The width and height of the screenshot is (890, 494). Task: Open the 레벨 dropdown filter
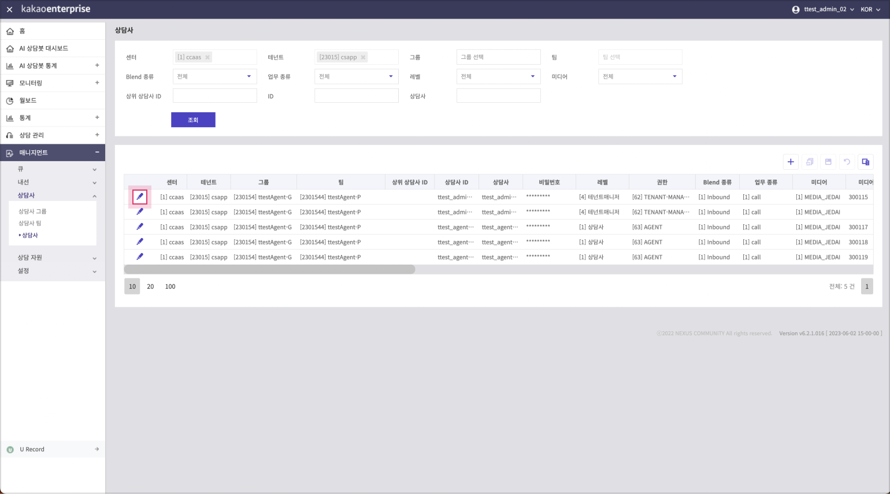(498, 76)
